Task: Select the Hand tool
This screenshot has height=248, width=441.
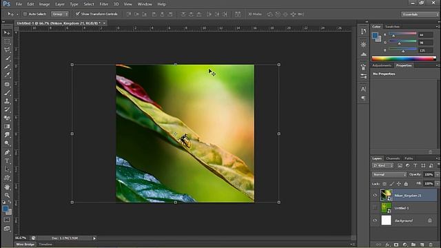Action: click(x=7, y=187)
